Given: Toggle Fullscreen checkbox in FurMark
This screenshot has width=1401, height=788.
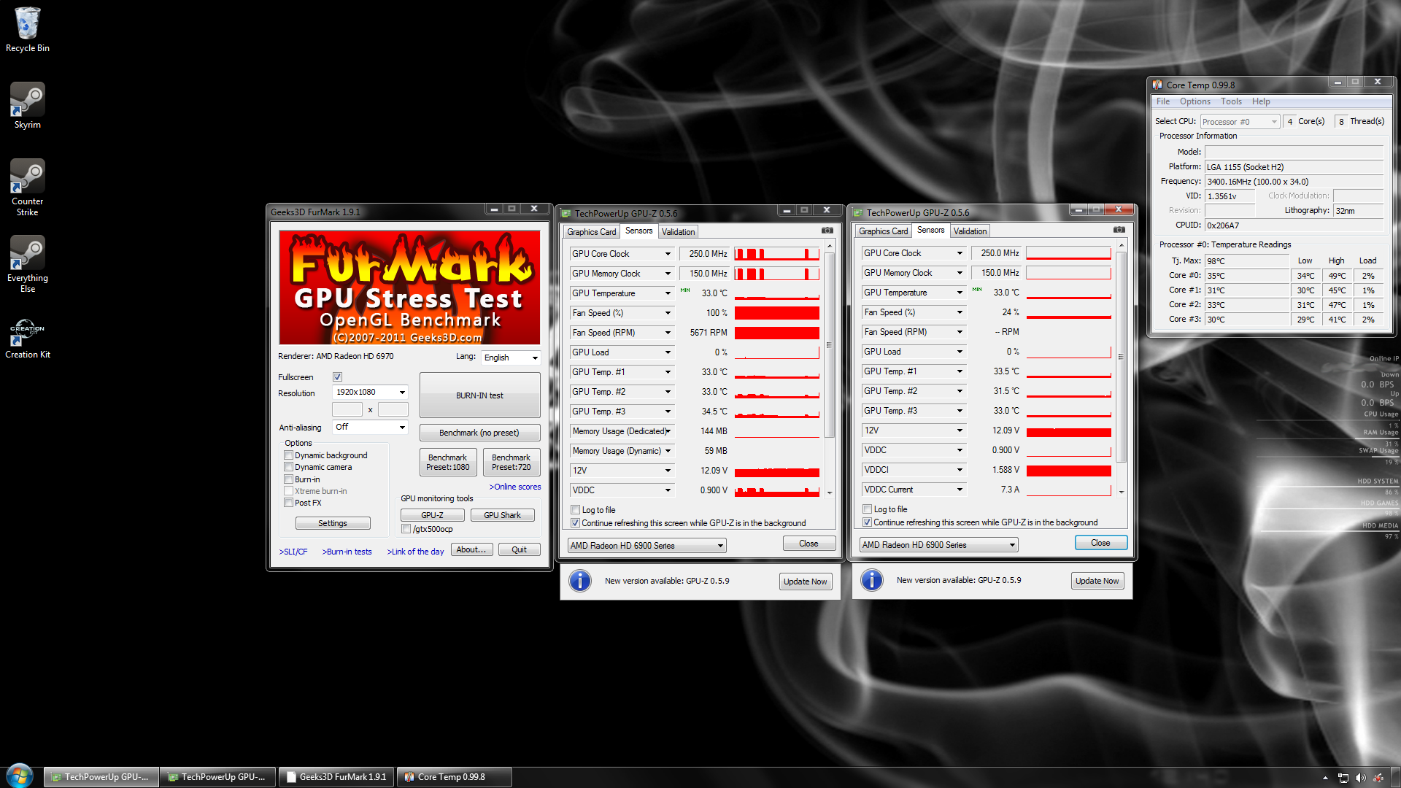Looking at the screenshot, I should (337, 377).
